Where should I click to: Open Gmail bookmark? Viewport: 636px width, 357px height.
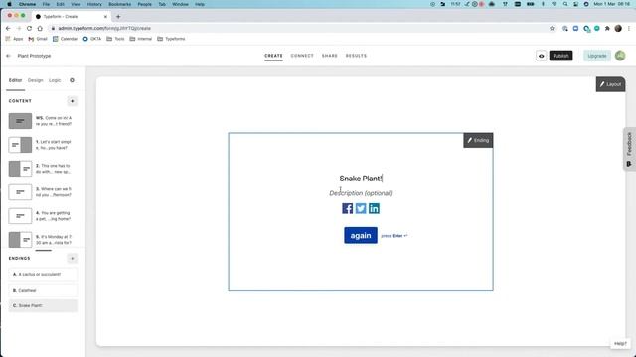click(38, 39)
